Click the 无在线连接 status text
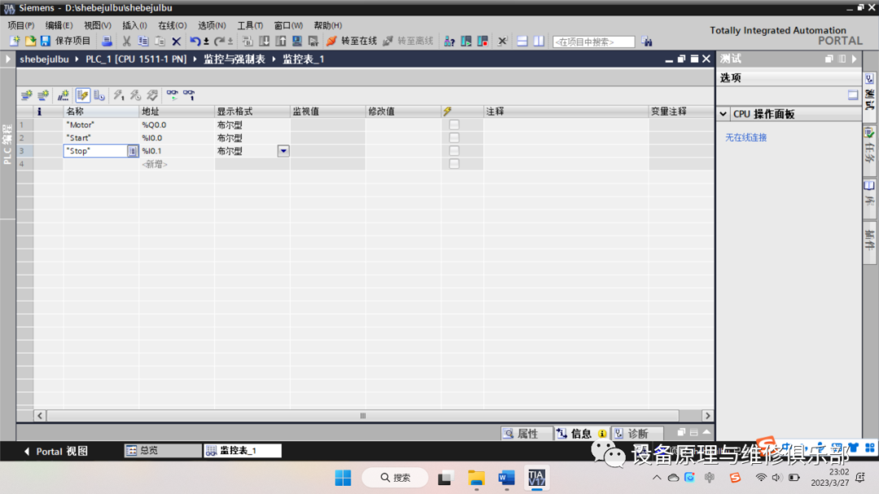The width and height of the screenshot is (879, 494). click(746, 137)
